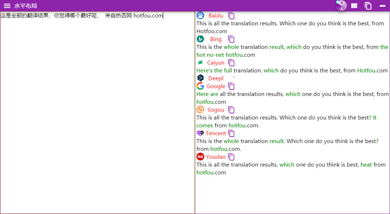Click the copy-all icon in the title bar
This screenshot has height=214, width=390.
368,6
